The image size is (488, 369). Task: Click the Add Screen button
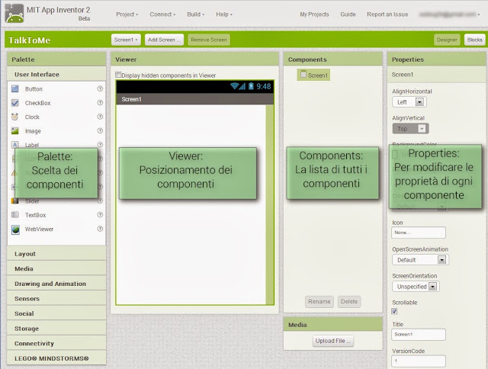[164, 40]
